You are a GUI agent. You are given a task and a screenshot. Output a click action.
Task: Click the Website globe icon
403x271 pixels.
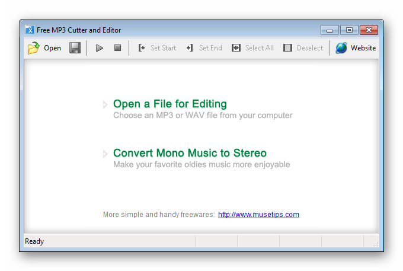[341, 48]
